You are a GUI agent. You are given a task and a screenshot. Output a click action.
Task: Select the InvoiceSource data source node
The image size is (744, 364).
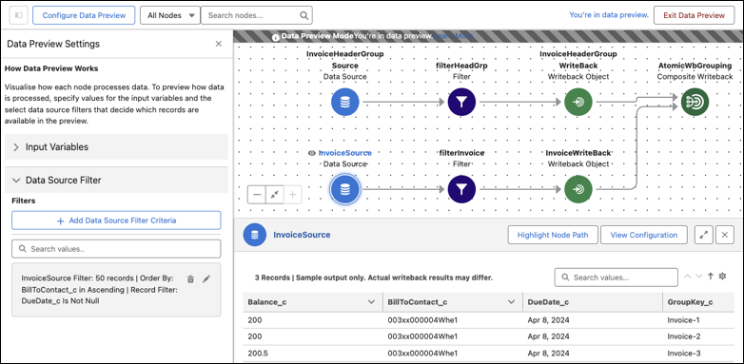tap(345, 189)
